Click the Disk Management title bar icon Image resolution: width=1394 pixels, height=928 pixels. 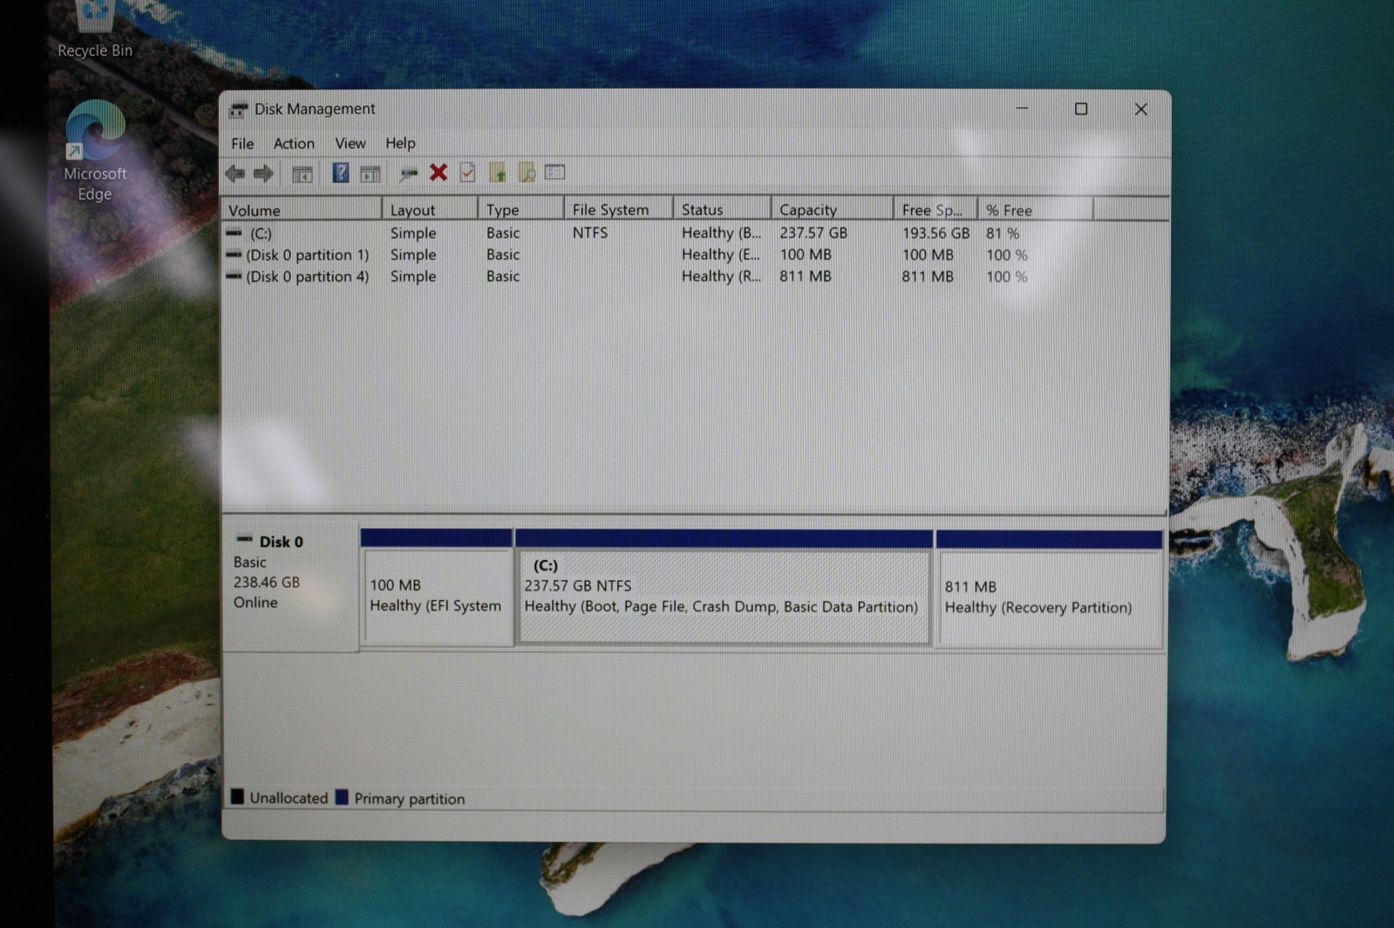click(238, 110)
